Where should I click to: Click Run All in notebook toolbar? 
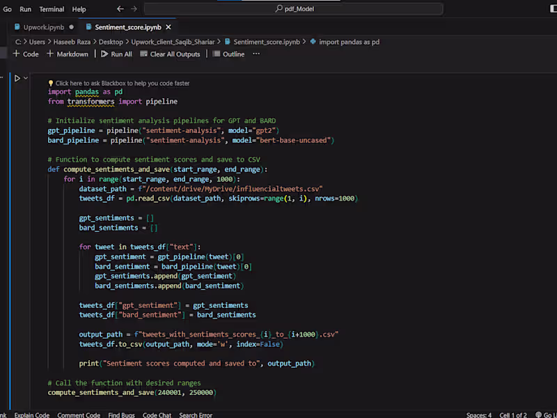[x=116, y=54]
